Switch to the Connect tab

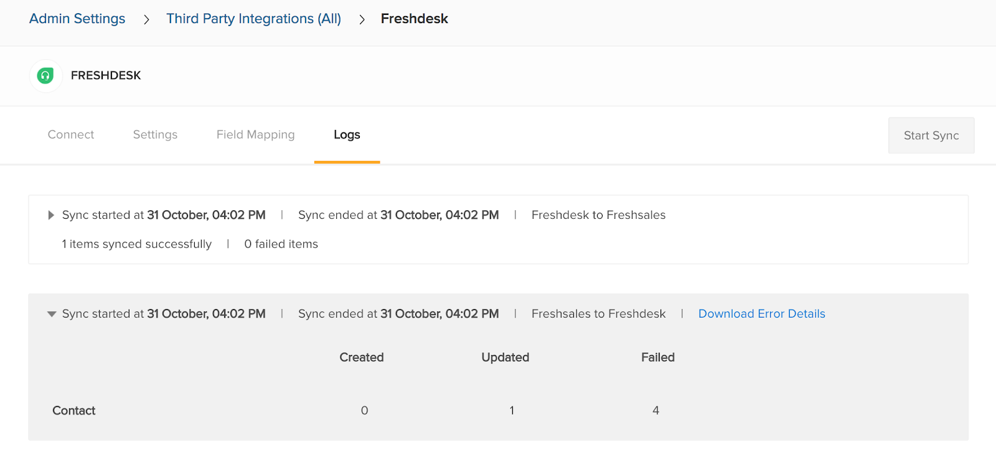71,135
